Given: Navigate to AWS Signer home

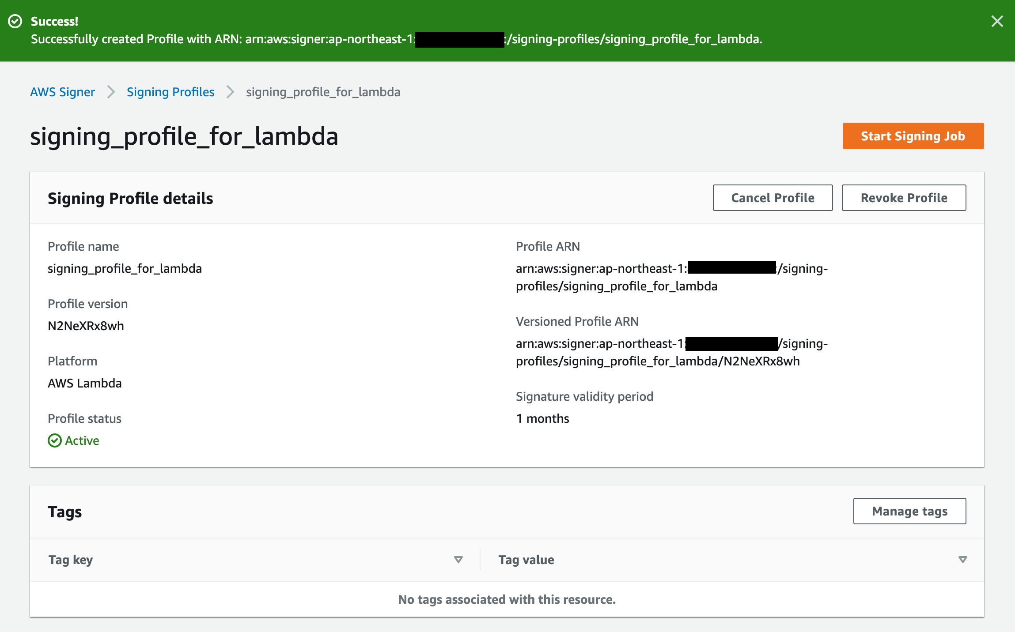Looking at the screenshot, I should tap(62, 92).
